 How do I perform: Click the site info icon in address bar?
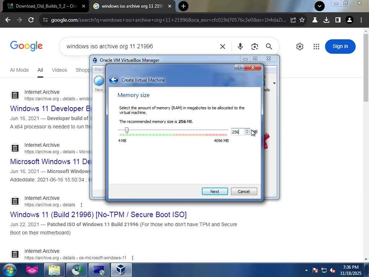45,20
